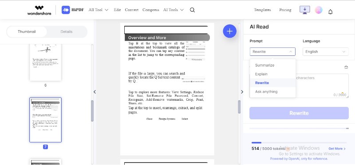Screen dimensions: 355x165
Task: Open the HiPDF home logo
Action: (x=73, y=10)
